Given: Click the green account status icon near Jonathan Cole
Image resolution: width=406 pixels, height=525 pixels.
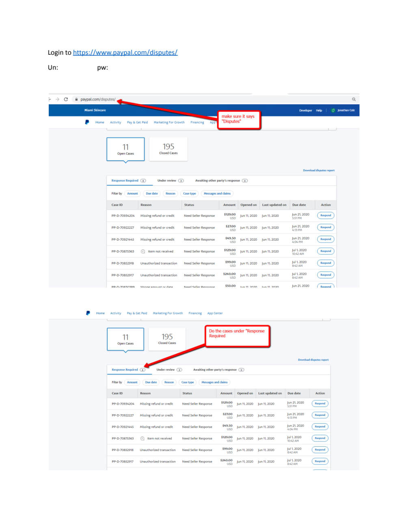Looking at the screenshot, I should click(333, 110).
